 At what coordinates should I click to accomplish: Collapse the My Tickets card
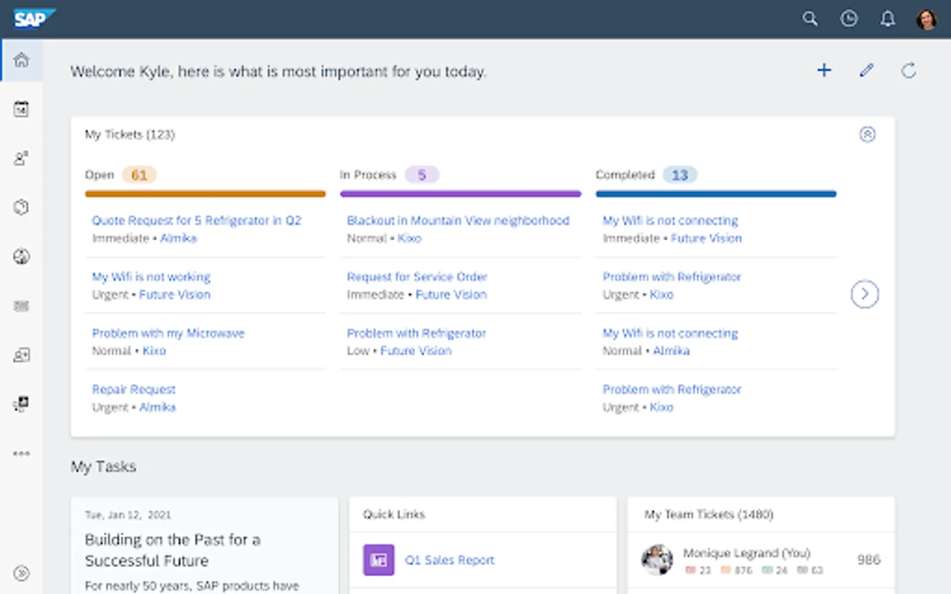click(867, 135)
